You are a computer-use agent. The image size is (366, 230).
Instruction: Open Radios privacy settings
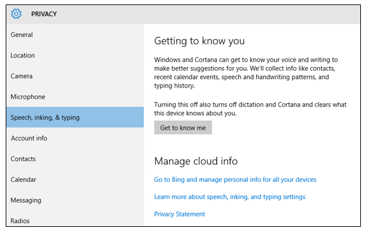(75, 219)
